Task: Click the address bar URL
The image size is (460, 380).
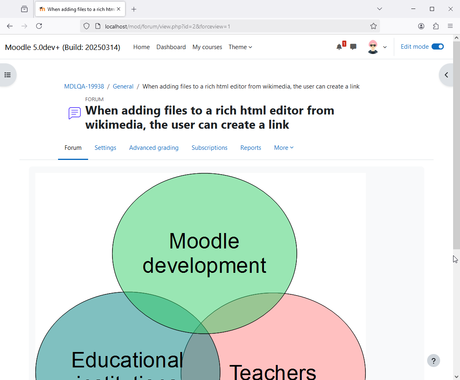Action: point(168,26)
